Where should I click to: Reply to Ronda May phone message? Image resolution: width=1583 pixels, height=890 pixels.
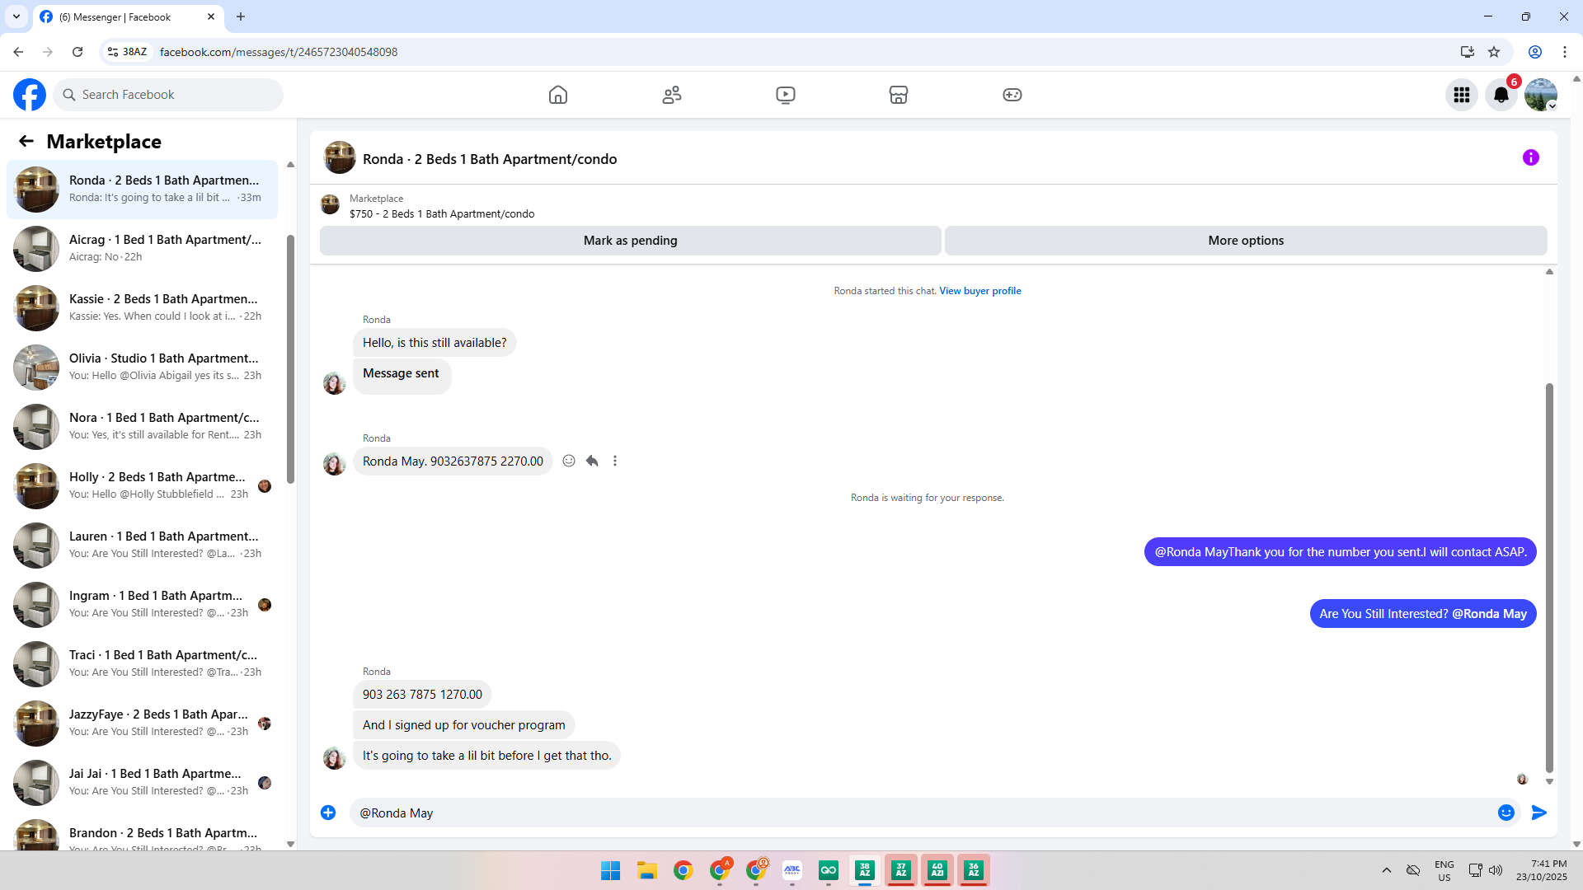592,461
